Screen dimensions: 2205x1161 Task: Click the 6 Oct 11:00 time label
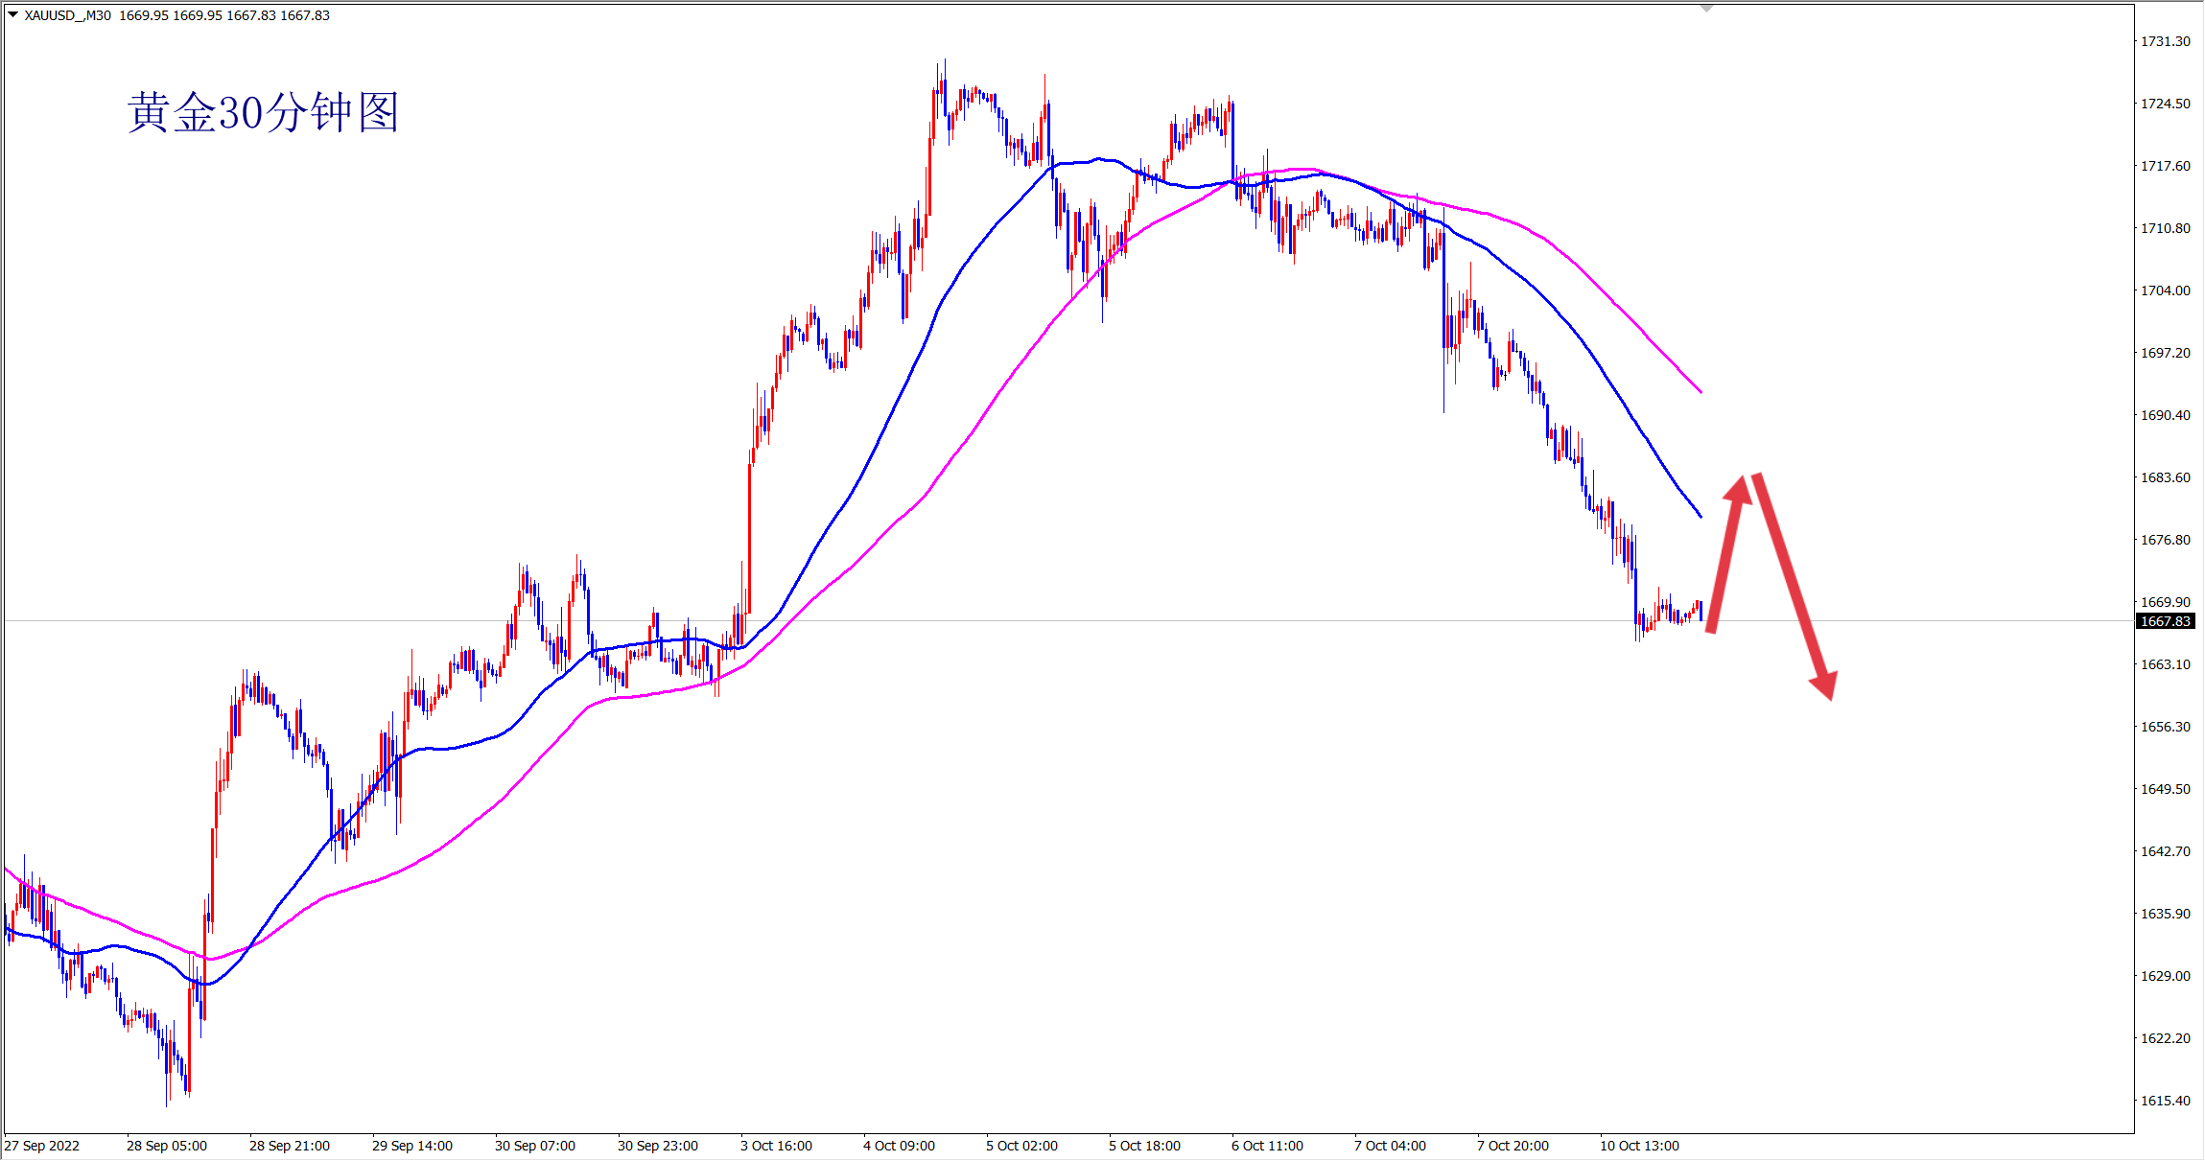click(1267, 1146)
